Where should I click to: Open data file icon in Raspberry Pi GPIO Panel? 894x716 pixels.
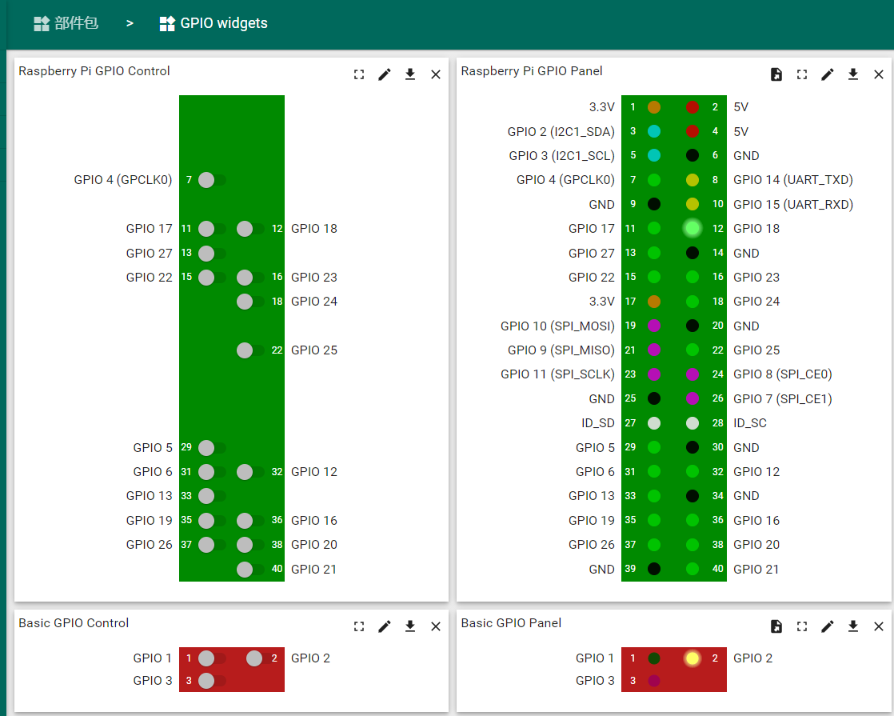[x=776, y=74]
